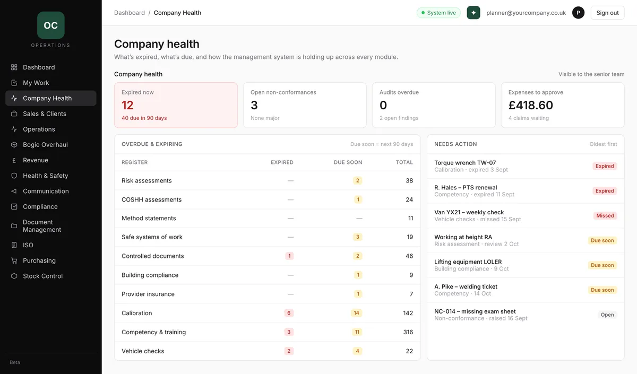Image resolution: width=637 pixels, height=374 pixels.
Task: Click the Health & Safety shield icon
Action: click(x=14, y=176)
